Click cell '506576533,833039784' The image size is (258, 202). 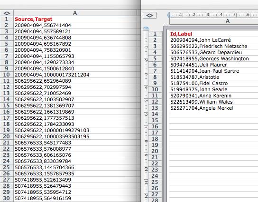(75, 161)
